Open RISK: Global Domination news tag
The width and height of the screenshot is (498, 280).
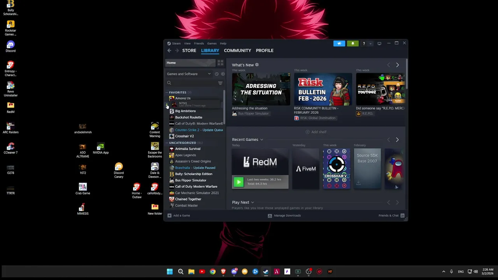(x=315, y=118)
